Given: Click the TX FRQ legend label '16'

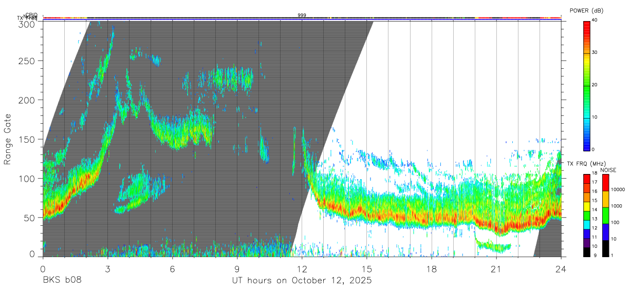Looking at the screenshot, I should click(x=596, y=191).
